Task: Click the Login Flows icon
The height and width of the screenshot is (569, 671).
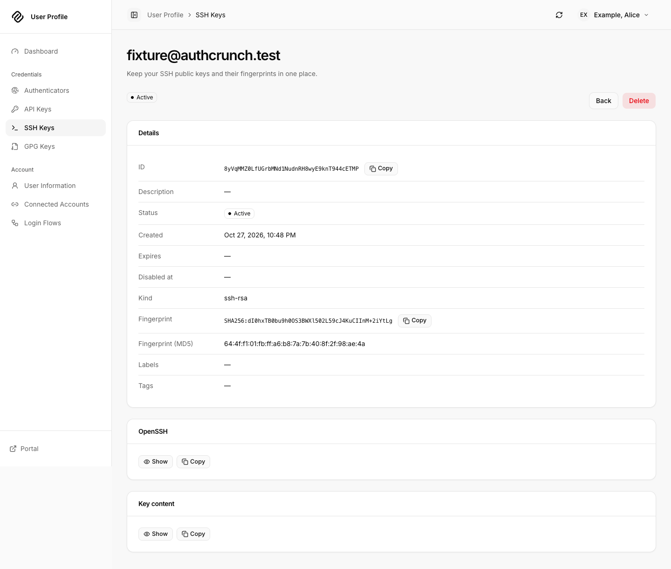Action: 15,223
